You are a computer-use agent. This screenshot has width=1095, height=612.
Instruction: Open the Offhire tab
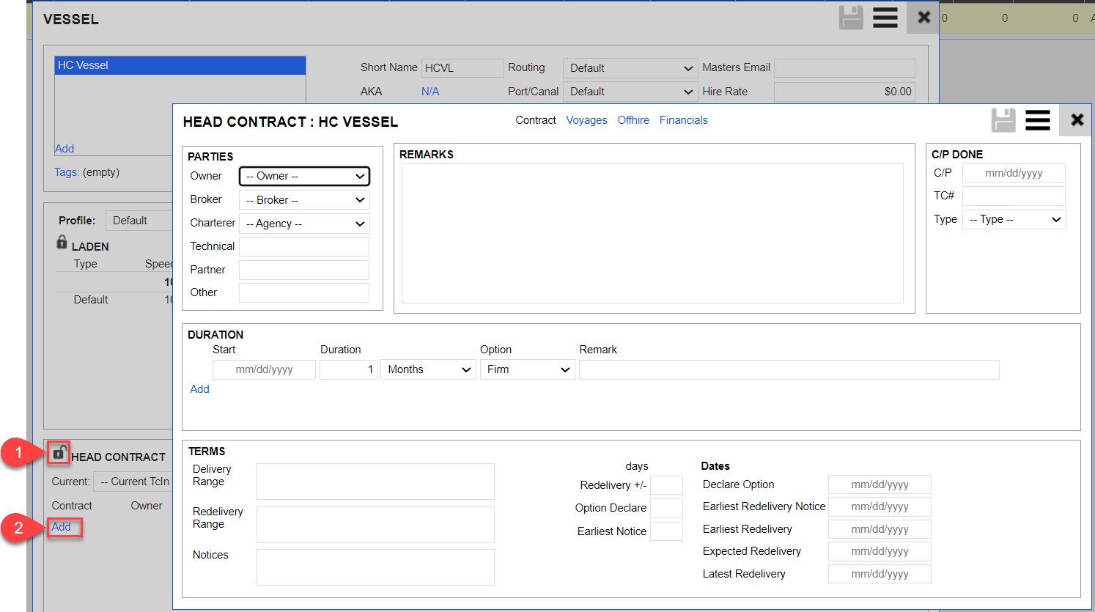[633, 120]
